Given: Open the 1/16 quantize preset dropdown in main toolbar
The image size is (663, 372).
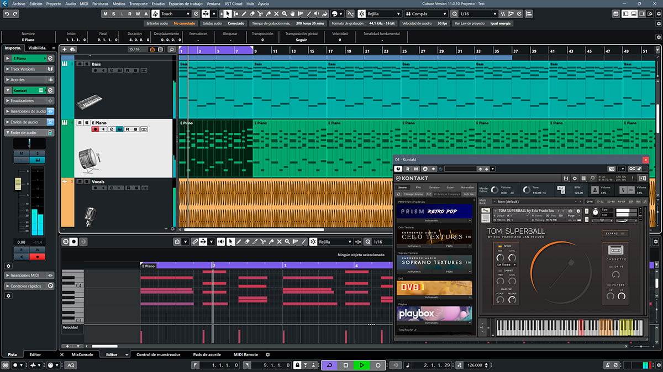Looking at the screenshot, I should [x=478, y=14].
